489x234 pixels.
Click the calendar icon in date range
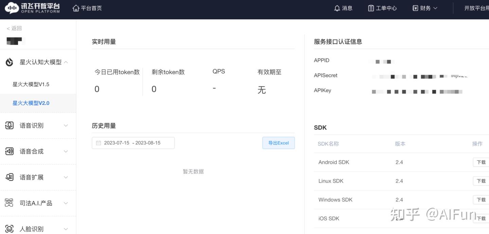[98, 143]
